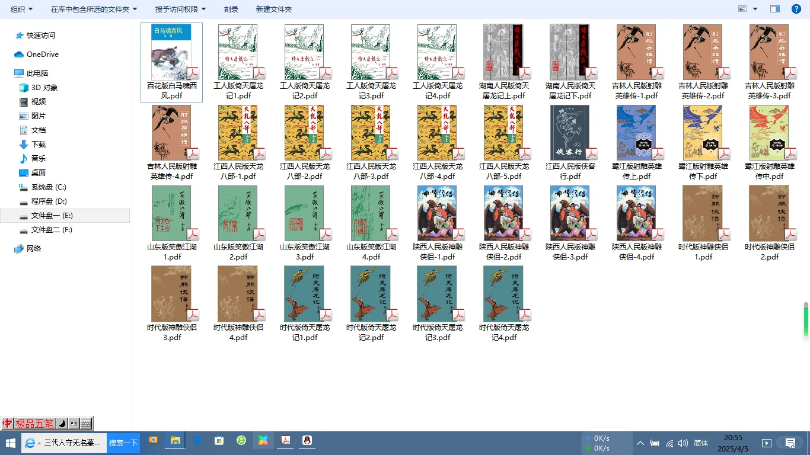The height and width of the screenshot is (455, 810).
Task: Select 鹭江版射雕英雄传上.pdf file
Action: tap(636, 143)
